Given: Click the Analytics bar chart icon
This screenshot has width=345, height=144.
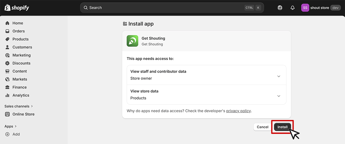Looking at the screenshot, I should point(7,96).
